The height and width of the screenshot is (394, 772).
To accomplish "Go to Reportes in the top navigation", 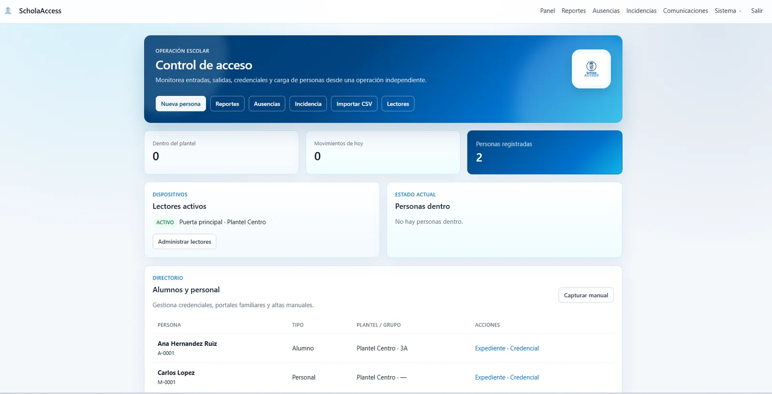I will pos(574,11).
